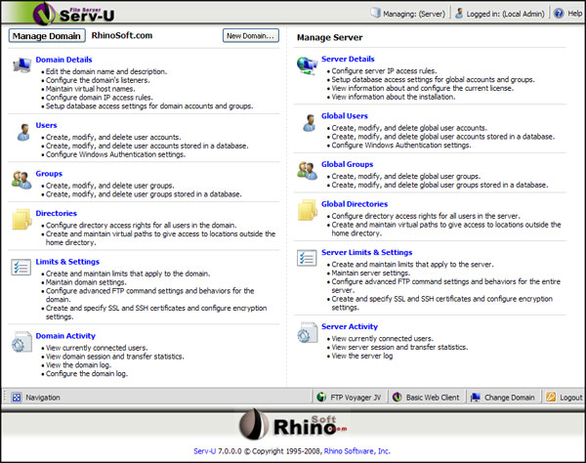Viewport: 586px width, 463px height.
Task: Click the Change Domain computer icon
Action: point(475,398)
